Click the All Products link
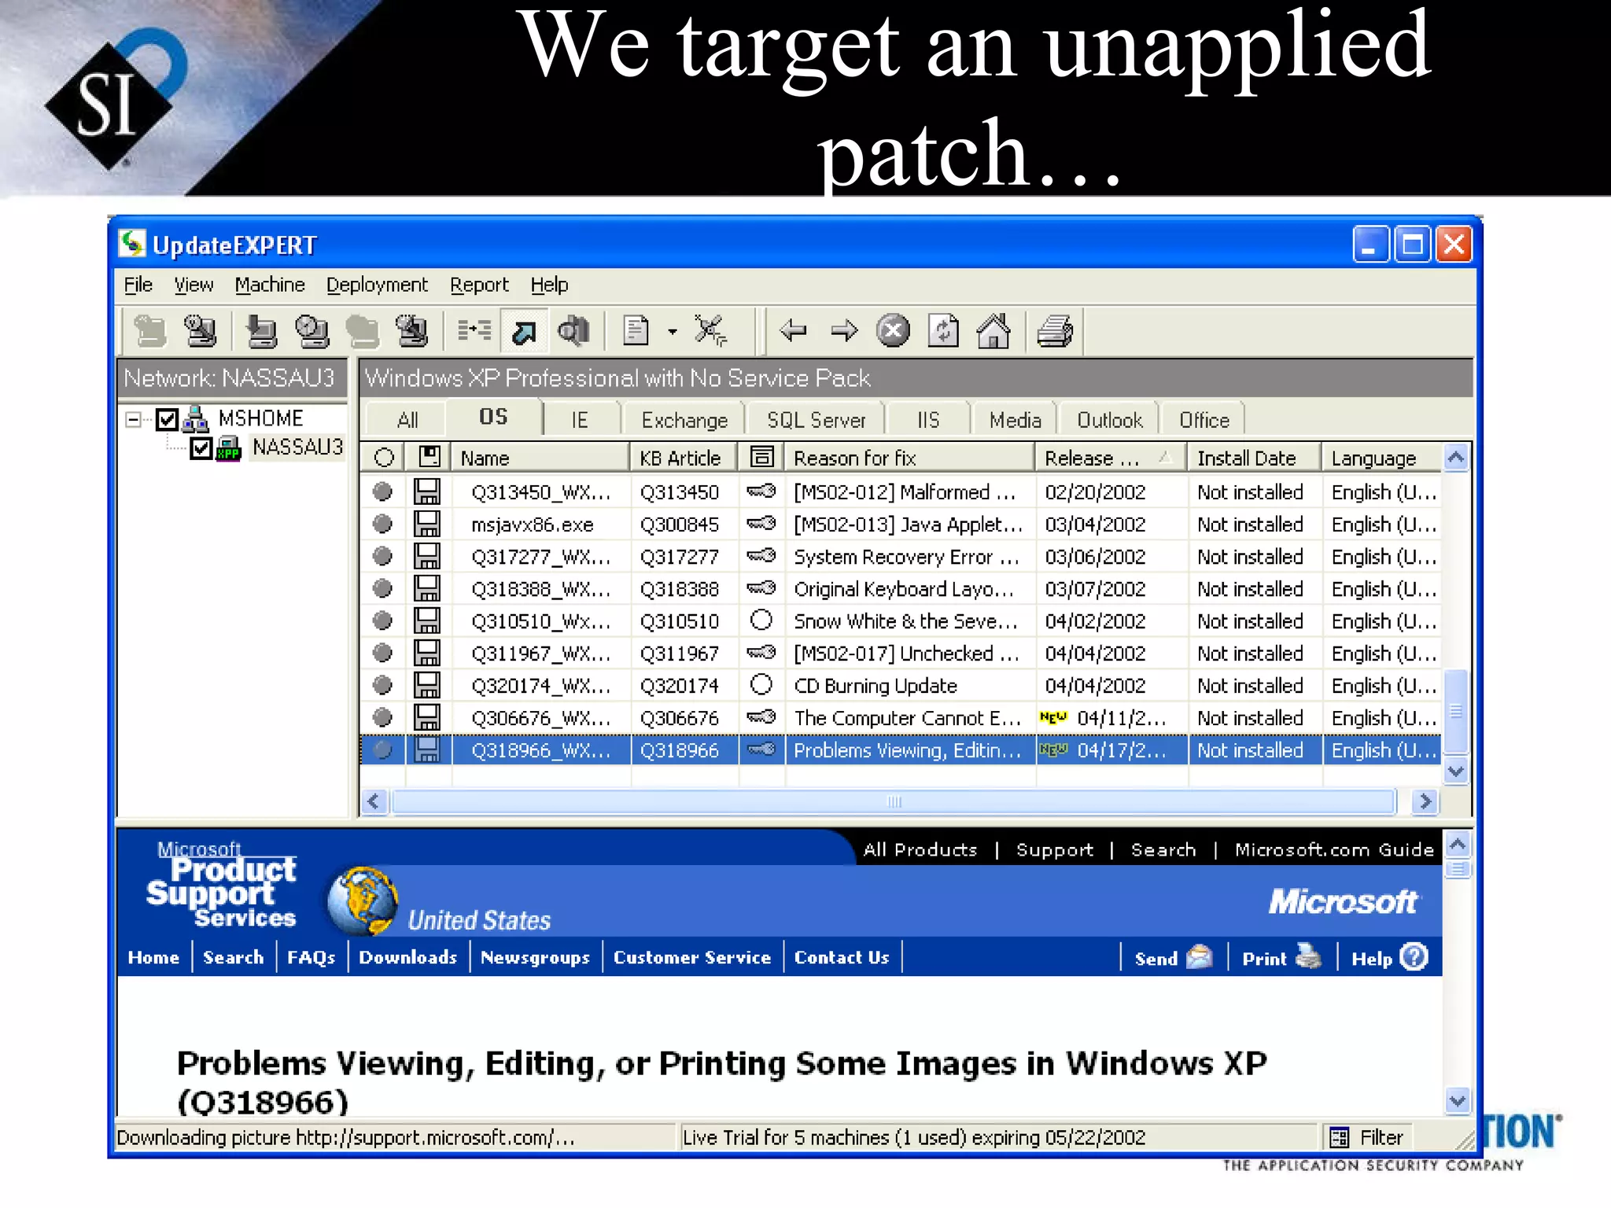This screenshot has height=1208, width=1611. coord(920,849)
